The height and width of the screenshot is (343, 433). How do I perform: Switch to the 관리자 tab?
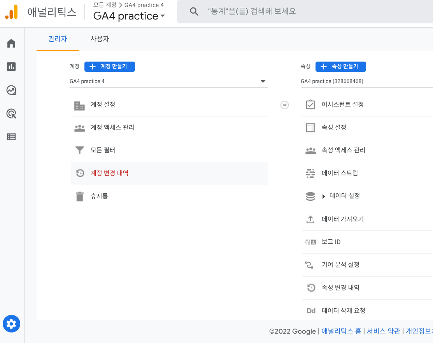point(58,39)
